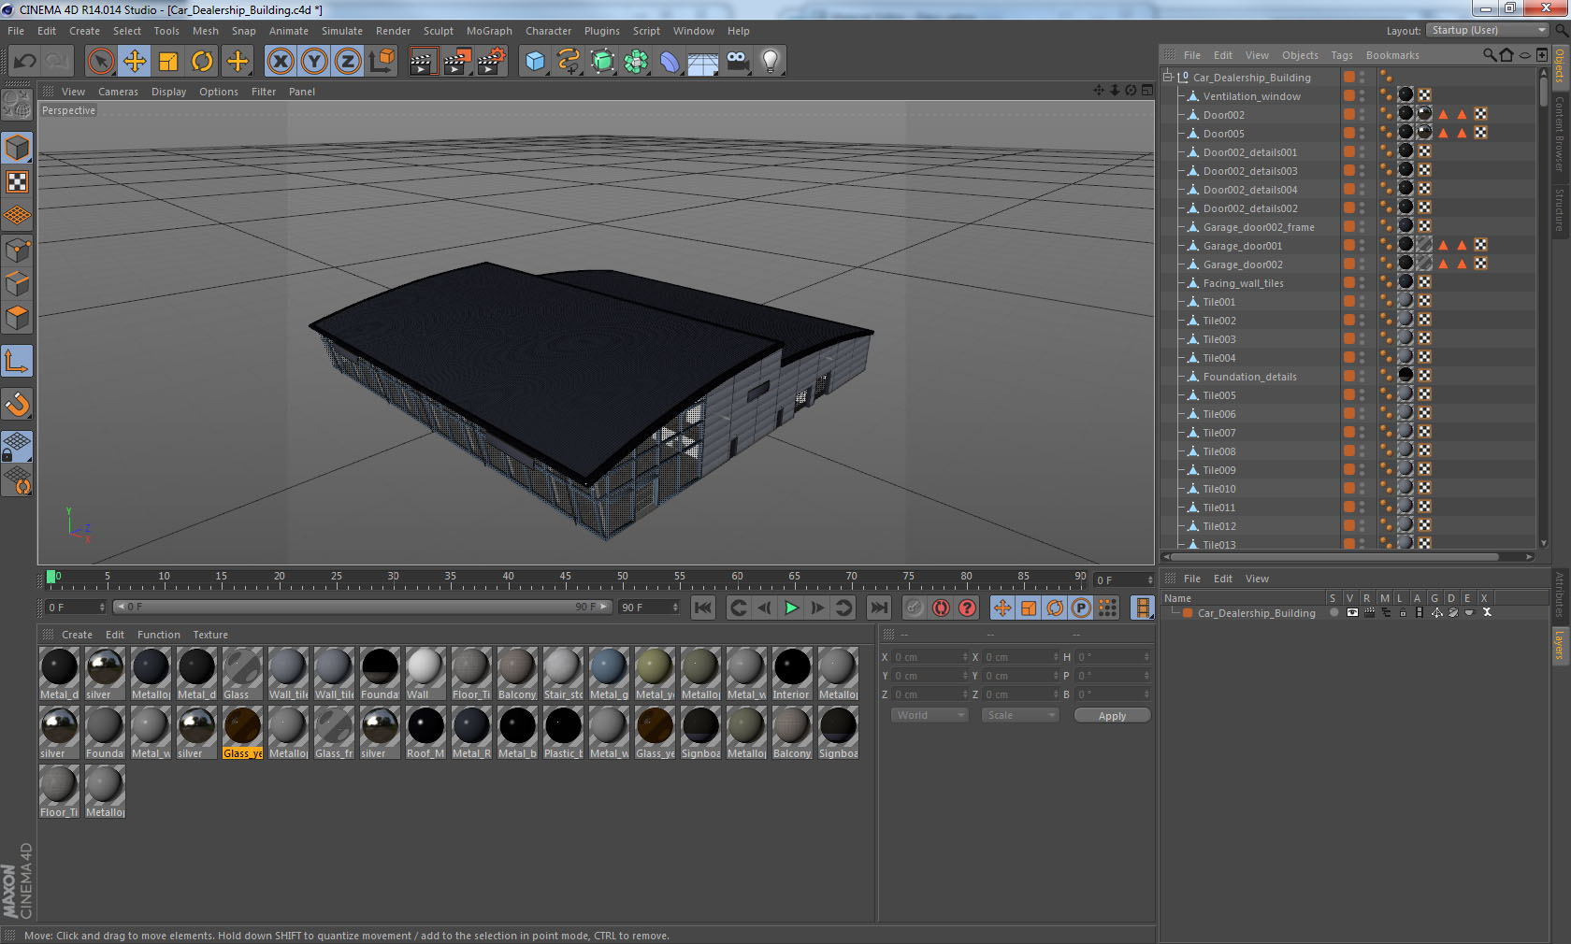The image size is (1571, 944).
Task: Click the object manager search icon
Action: point(1490,55)
